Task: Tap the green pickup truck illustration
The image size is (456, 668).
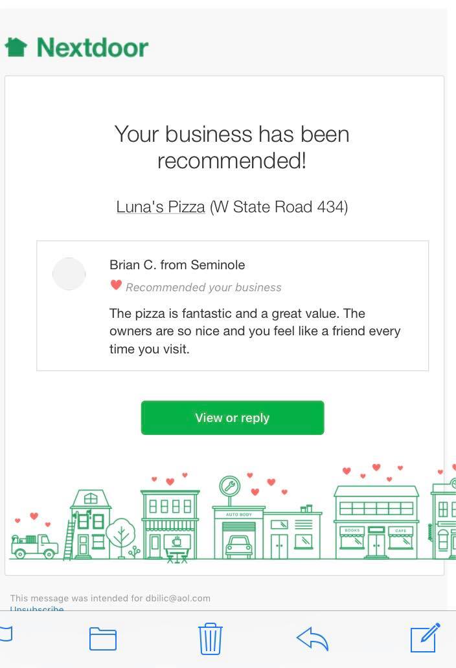Action: (x=34, y=546)
